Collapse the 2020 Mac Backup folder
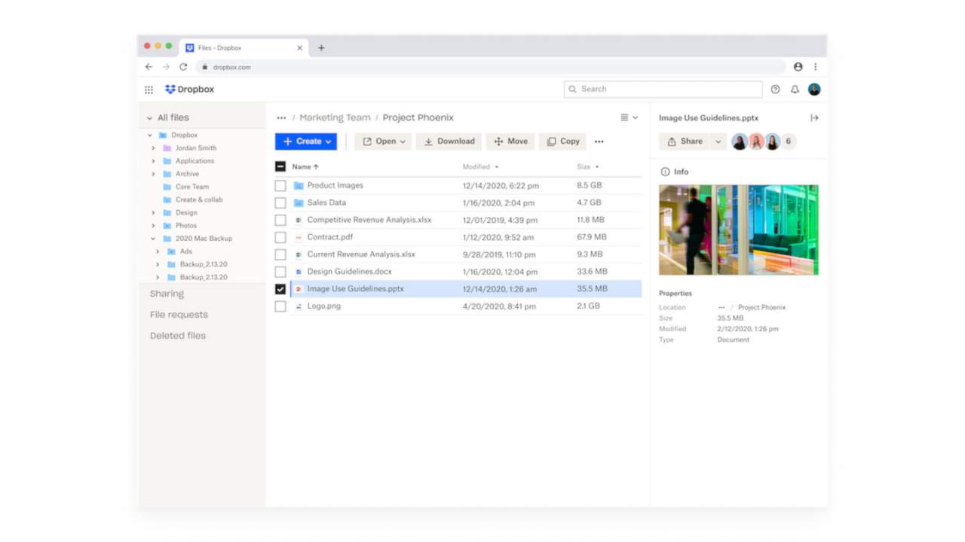Image resolution: width=965 pixels, height=542 pixels. (x=154, y=239)
